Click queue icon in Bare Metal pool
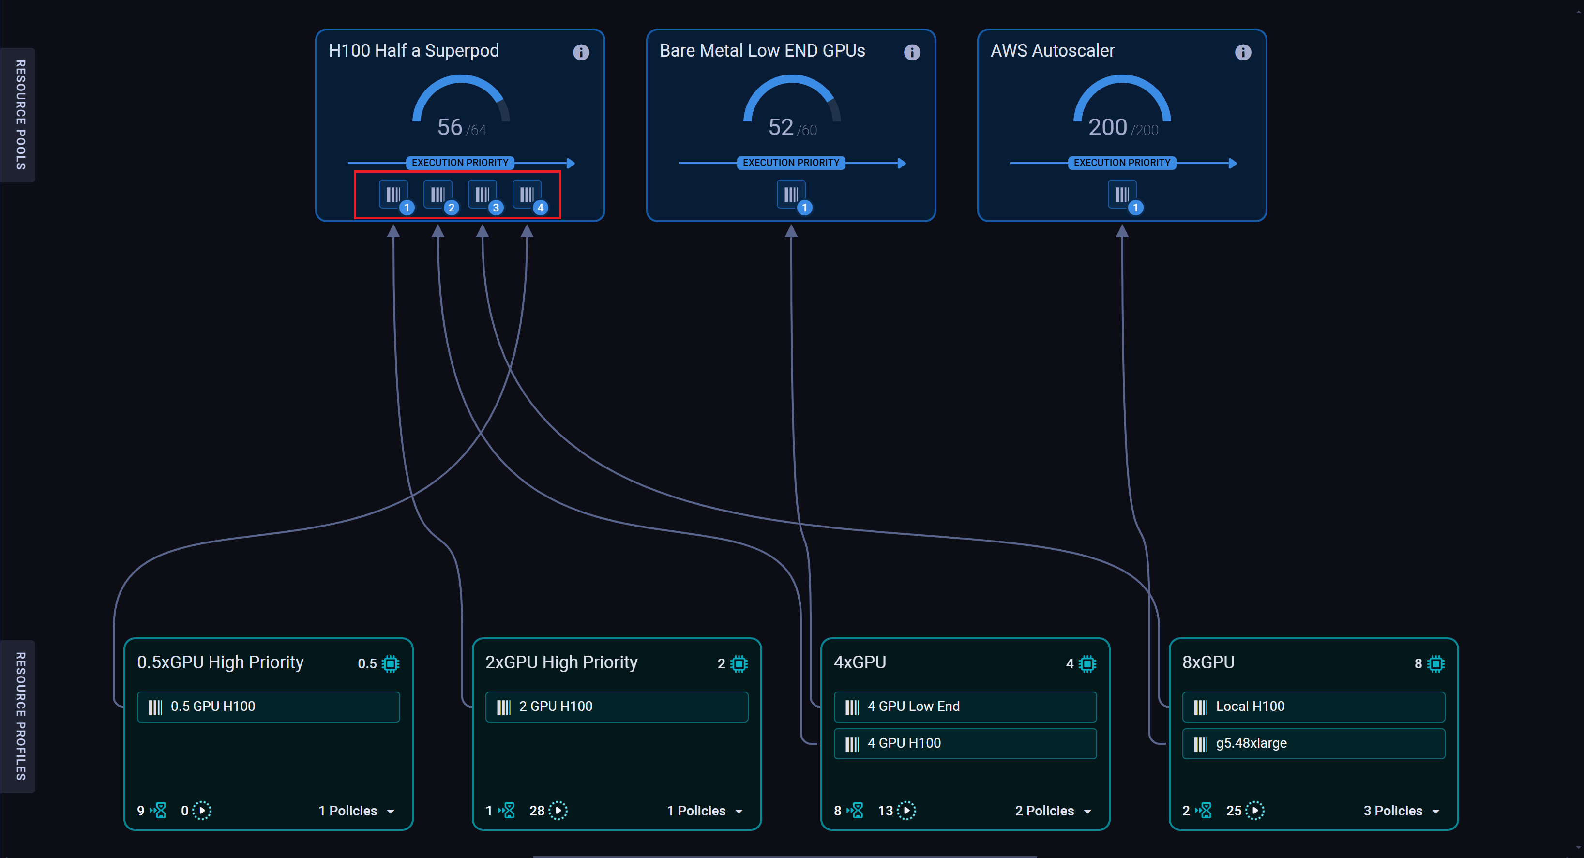Viewport: 1584px width, 858px height. (791, 195)
